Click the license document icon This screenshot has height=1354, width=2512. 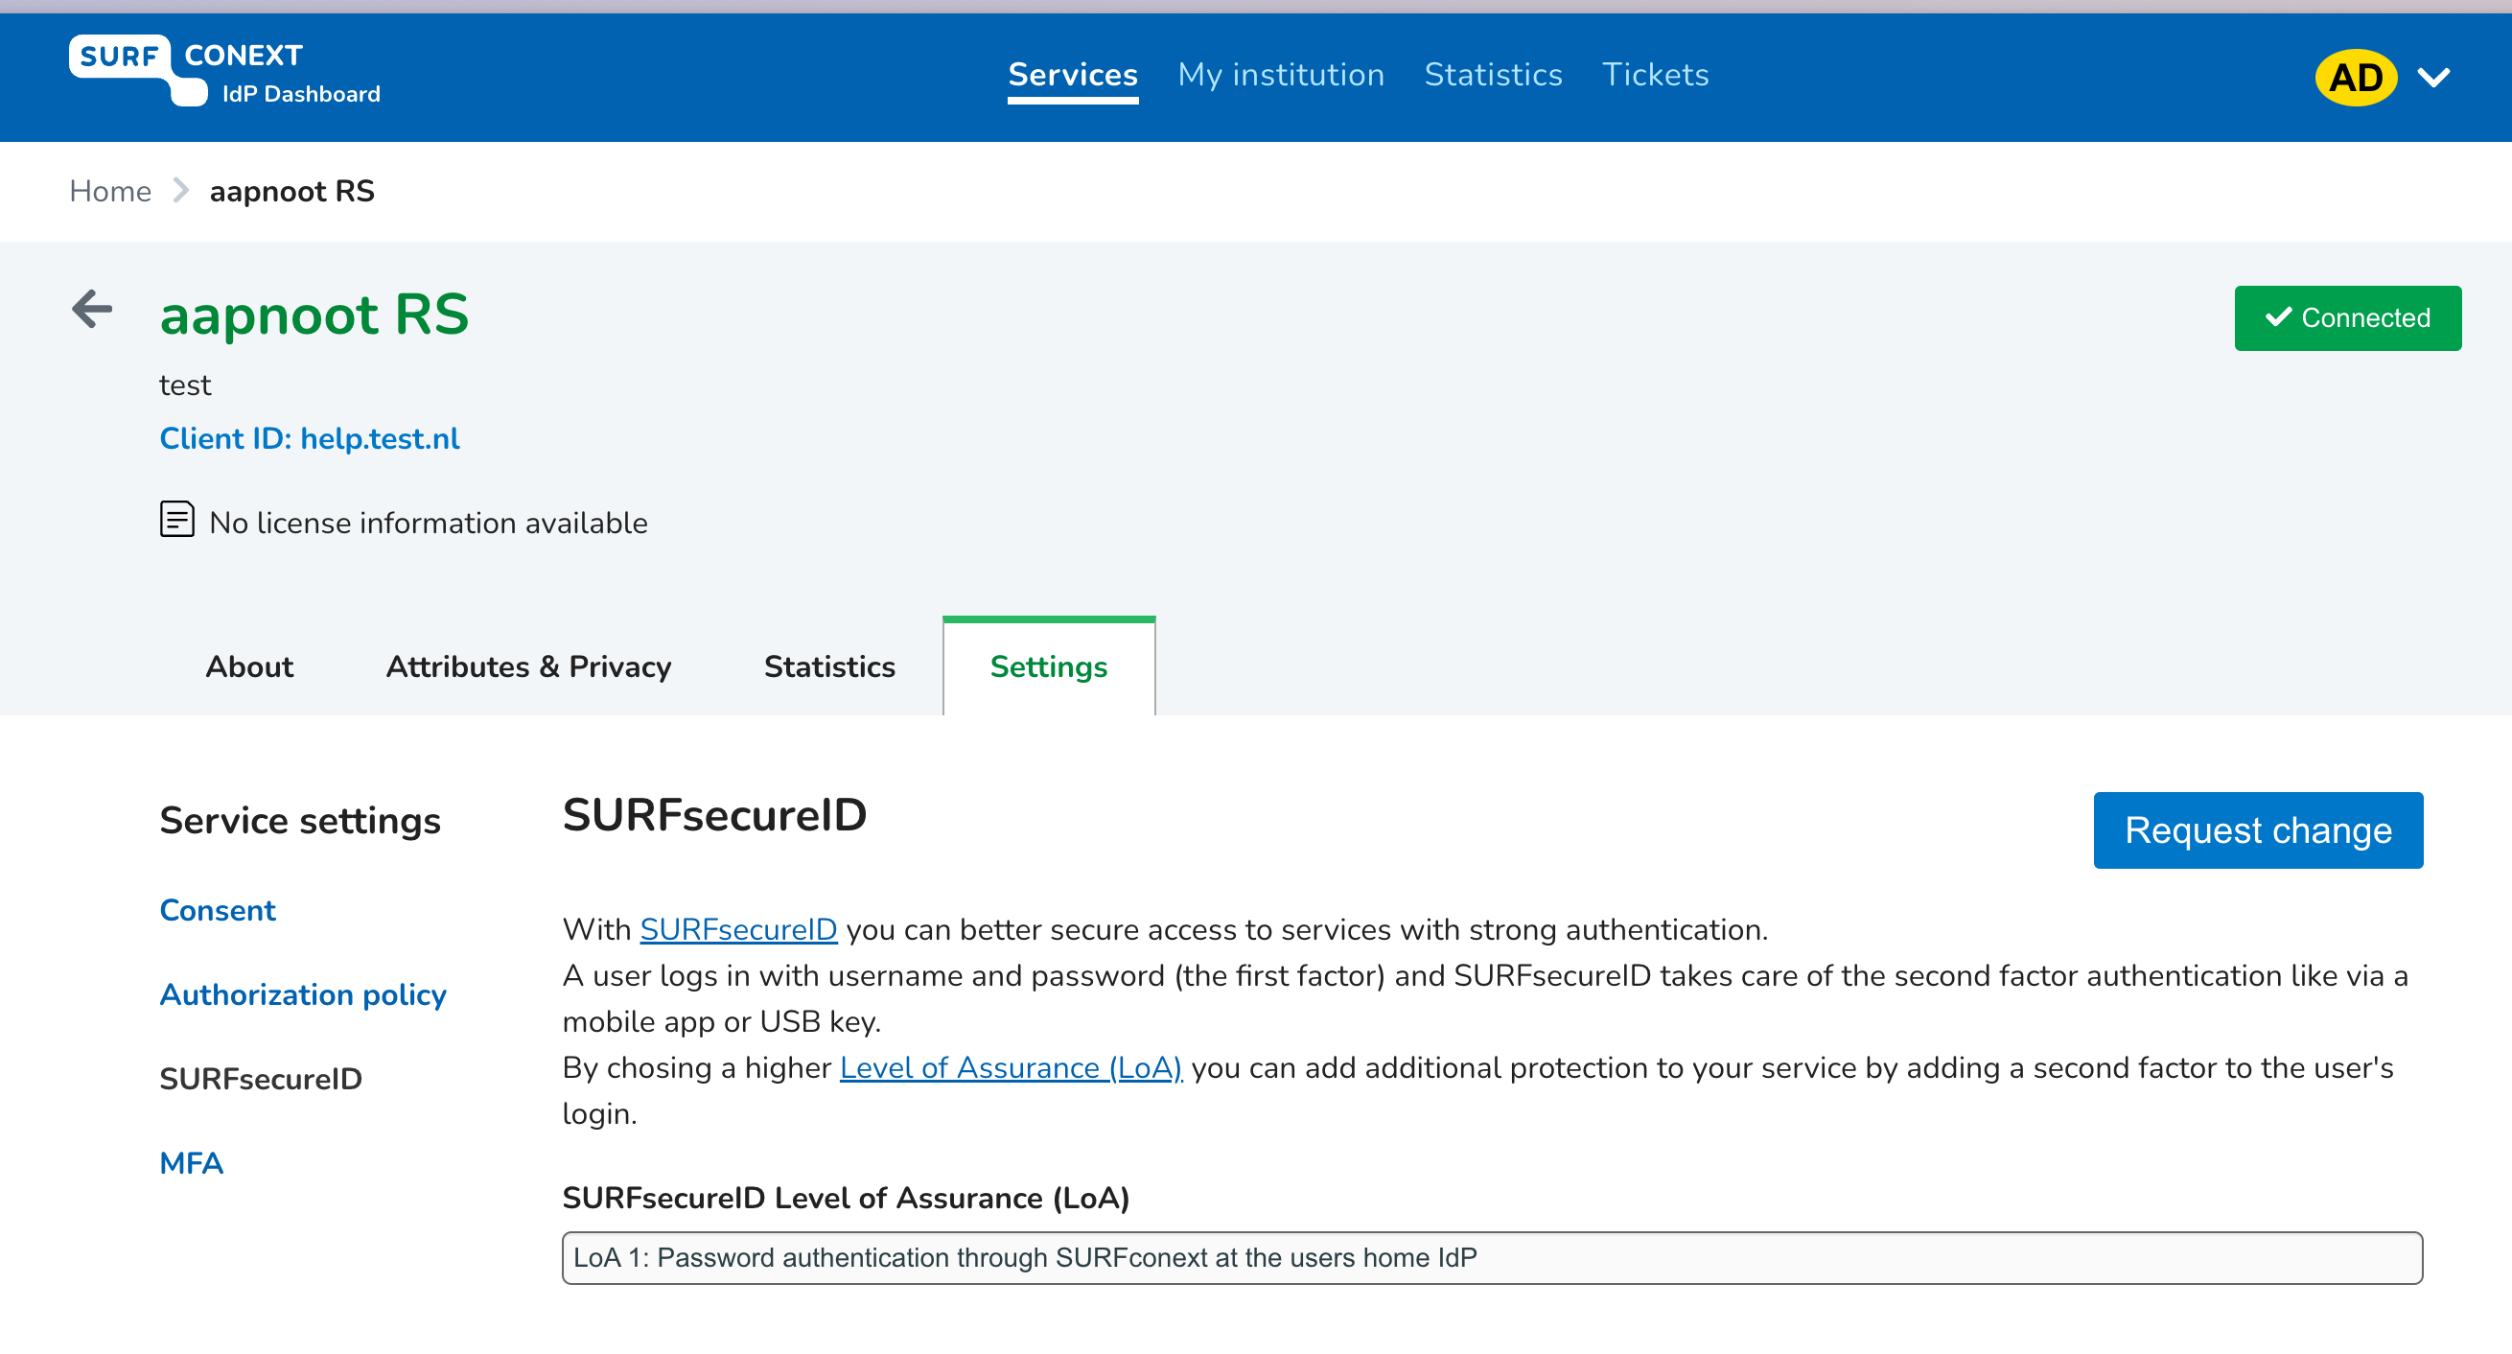pyautogui.click(x=176, y=519)
